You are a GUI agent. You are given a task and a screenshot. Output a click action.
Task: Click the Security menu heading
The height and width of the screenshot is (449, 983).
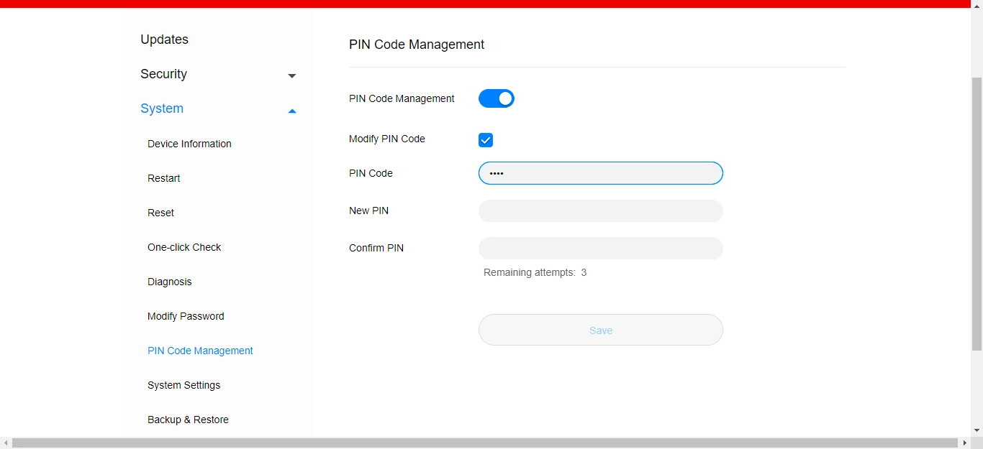point(163,74)
